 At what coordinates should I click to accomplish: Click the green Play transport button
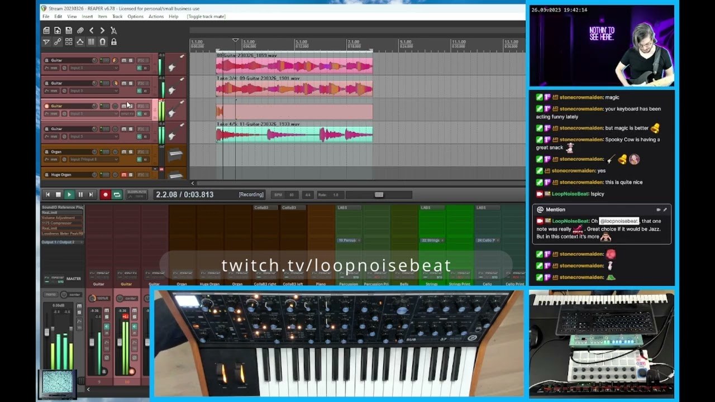[69, 194]
